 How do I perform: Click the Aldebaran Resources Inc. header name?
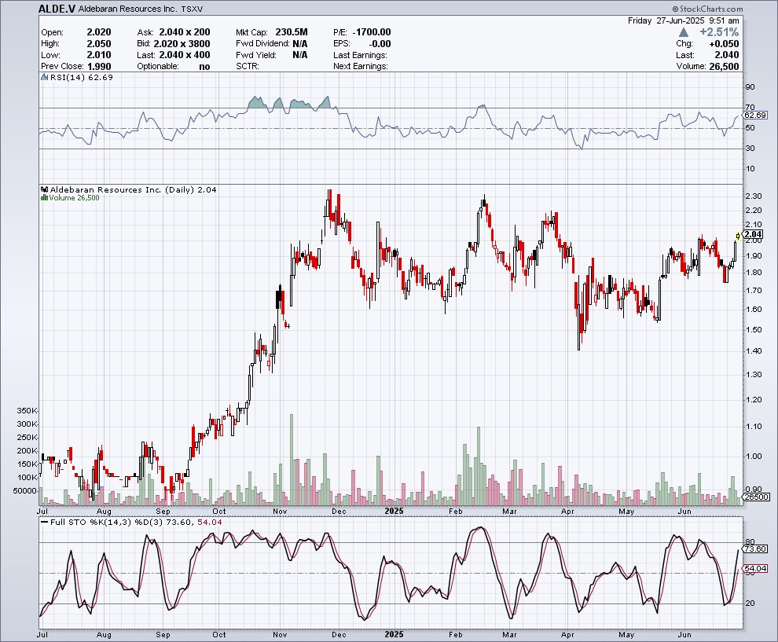pos(127,9)
